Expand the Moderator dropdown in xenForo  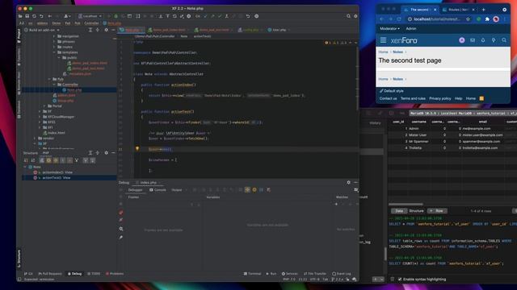(x=389, y=29)
